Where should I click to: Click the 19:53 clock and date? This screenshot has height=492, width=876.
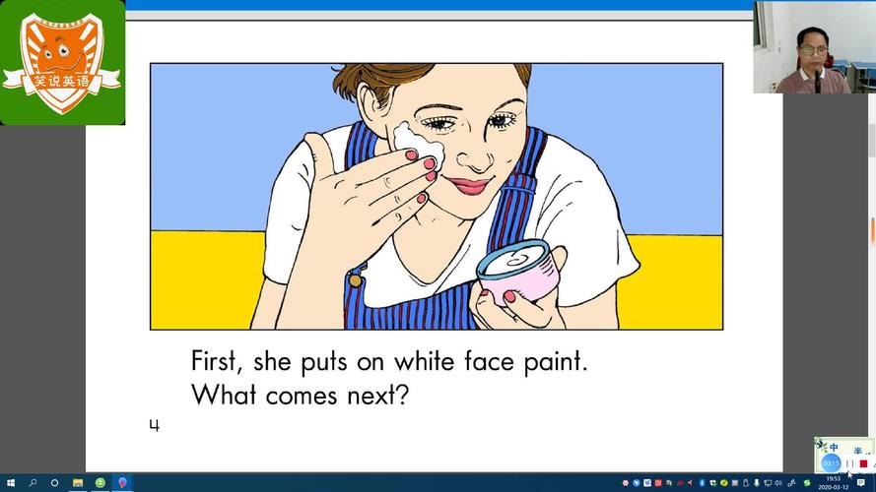click(833, 483)
